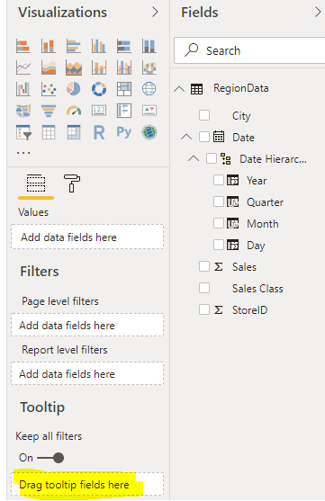This screenshot has width=325, height=501.
Task: Check the StoreID checkbox
Action: 204,309
